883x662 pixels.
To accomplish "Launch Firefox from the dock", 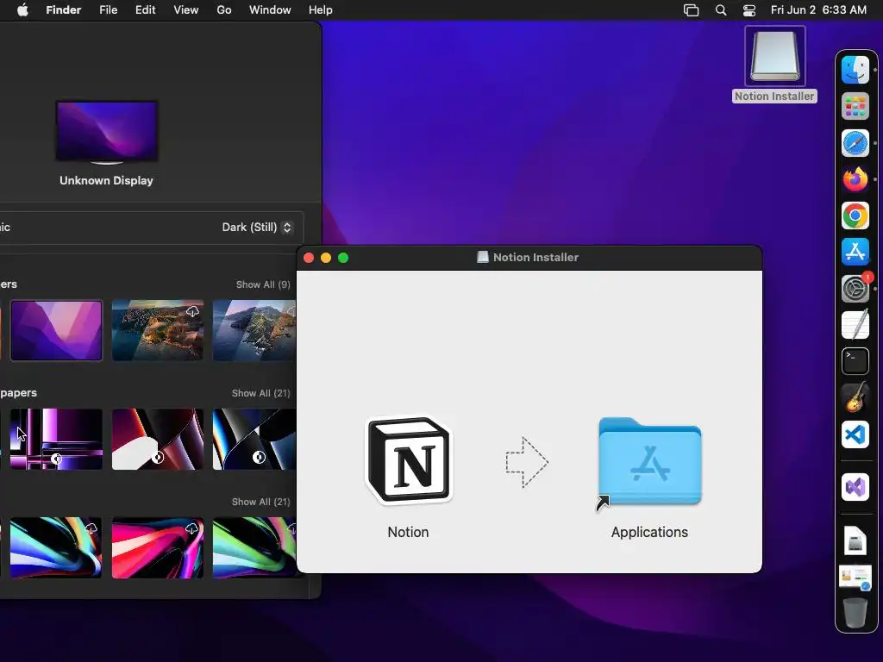I will [x=855, y=179].
